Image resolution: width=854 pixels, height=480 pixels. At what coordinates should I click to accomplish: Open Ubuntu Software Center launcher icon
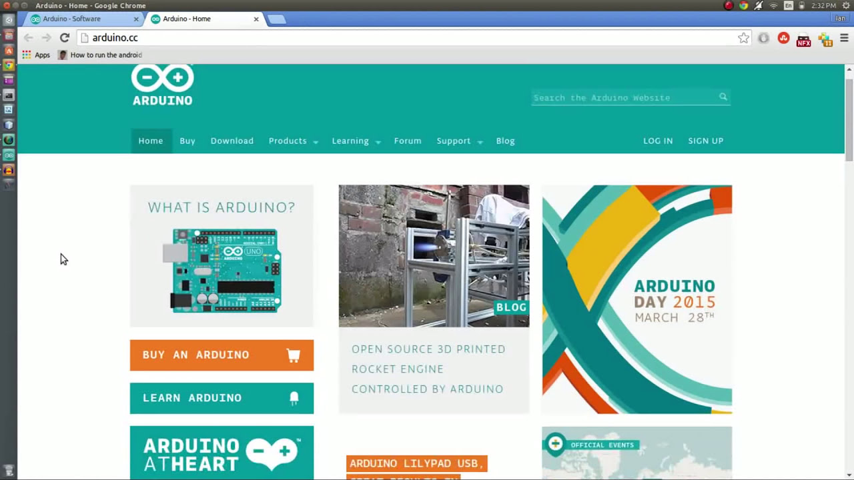tap(9, 50)
